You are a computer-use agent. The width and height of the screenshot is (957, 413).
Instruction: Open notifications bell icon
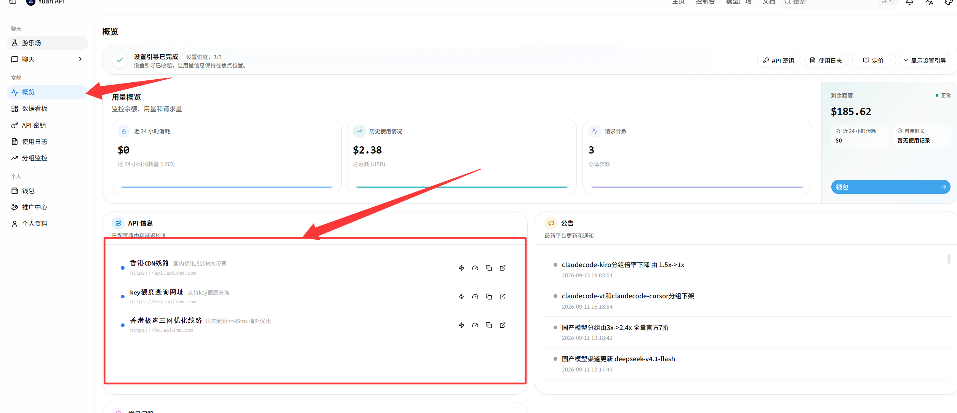tap(909, 2)
